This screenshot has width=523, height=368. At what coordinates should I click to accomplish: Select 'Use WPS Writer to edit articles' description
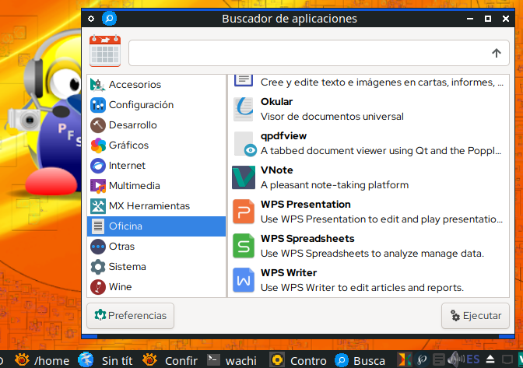(x=362, y=288)
